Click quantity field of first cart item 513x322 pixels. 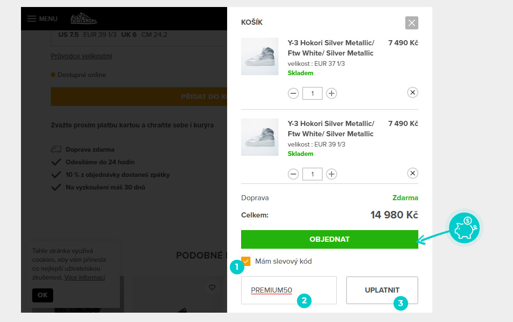(x=312, y=93)
